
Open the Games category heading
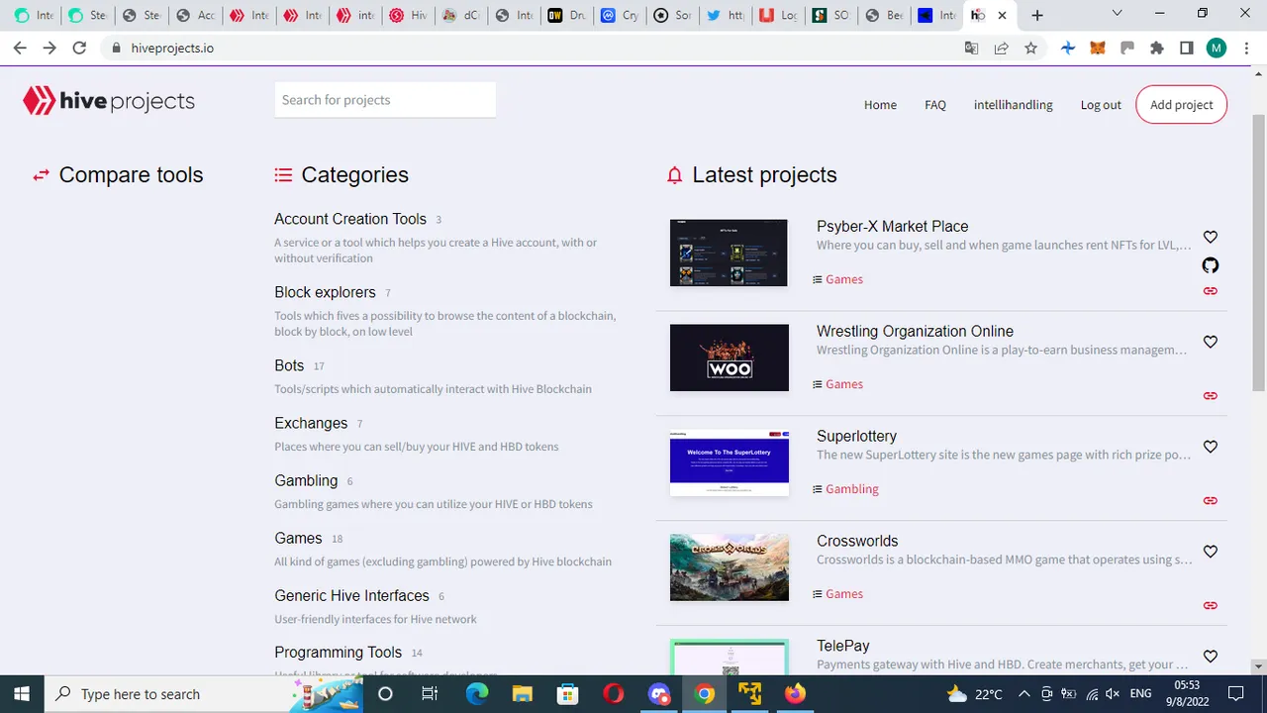pos(298,538)
